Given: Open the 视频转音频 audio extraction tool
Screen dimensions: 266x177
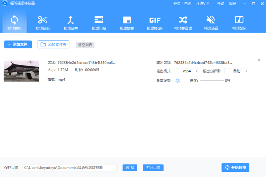Looking at the screenshot, I should pyautogui.click(x=183, y=23).
